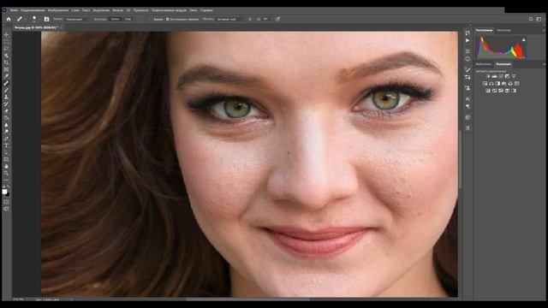Select the Histogram tab

pyautogui.click(x=484, y=31)
